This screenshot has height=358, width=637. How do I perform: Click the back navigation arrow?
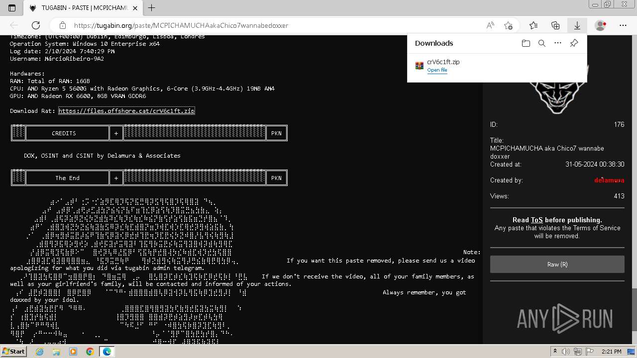pos(14,25)
